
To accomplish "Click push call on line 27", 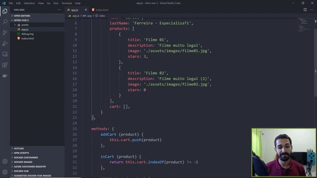I will click(137, 140).
